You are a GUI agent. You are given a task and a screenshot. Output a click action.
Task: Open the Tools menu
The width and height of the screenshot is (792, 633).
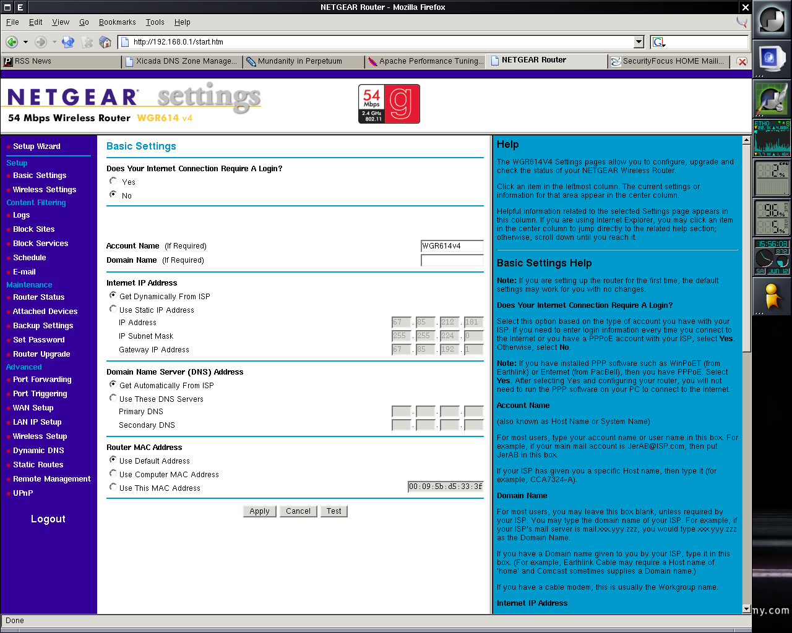pos(155,22)
